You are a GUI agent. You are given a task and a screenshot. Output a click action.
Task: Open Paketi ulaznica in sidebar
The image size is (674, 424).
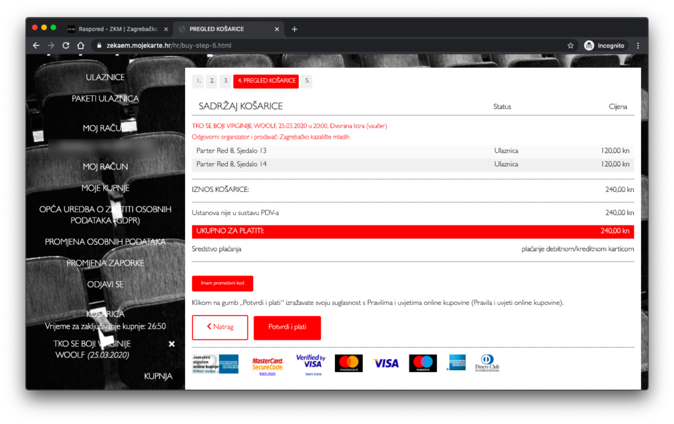pos(105,99)
